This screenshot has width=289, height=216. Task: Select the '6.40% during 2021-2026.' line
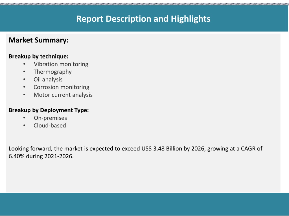tap(41, 156)
